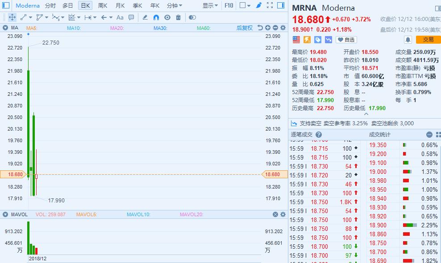Viewport: 441px width, 263px height.
Task: Open the 分钟 interval dropdown
Action: tap(174, 6)
